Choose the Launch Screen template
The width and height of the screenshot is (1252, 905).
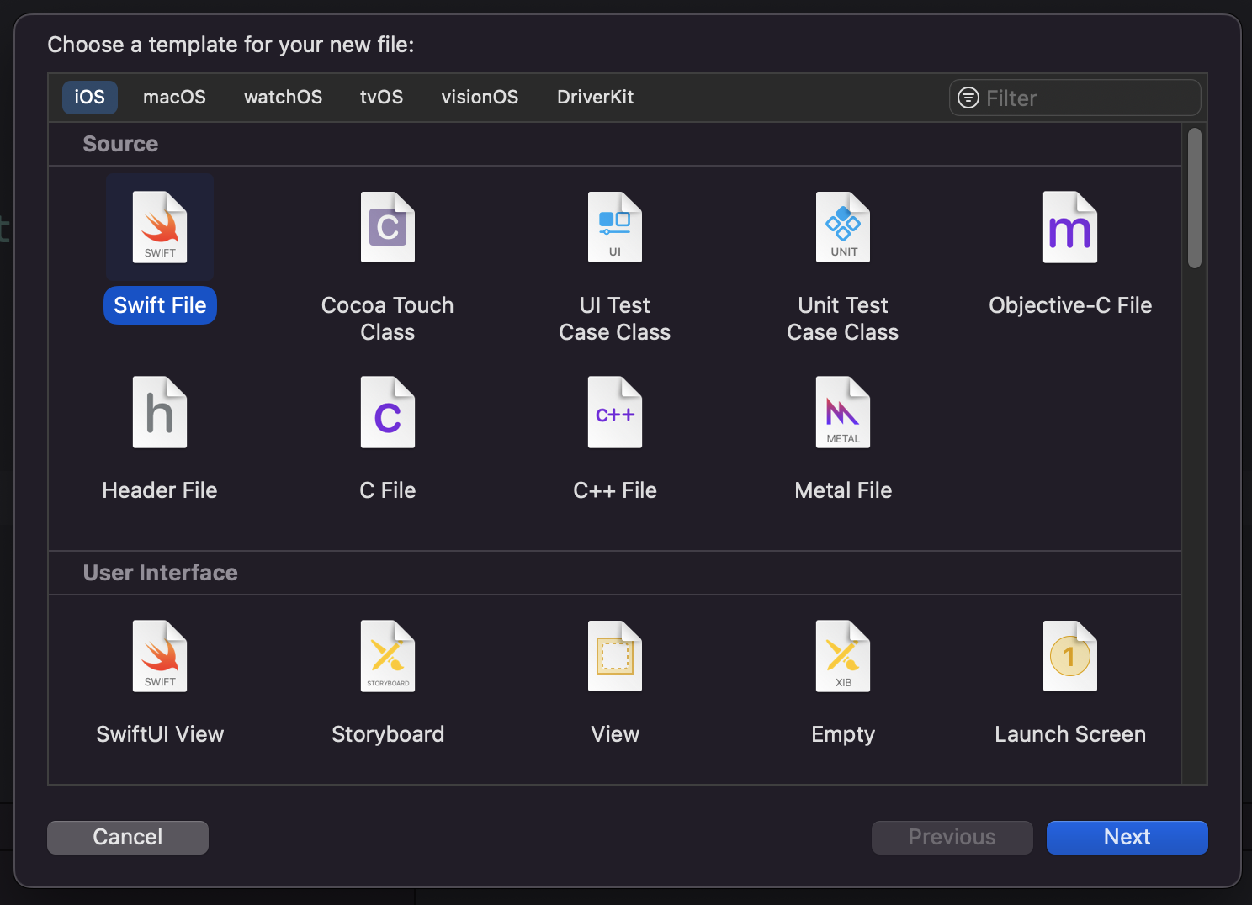(1070, 683)
